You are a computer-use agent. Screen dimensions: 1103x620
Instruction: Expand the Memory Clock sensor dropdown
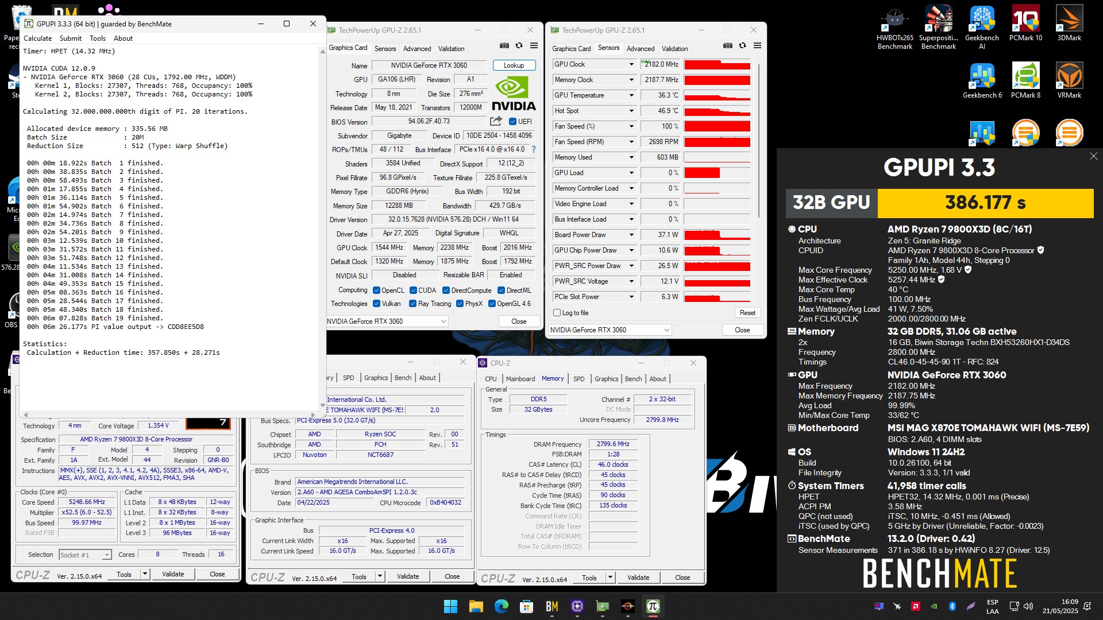tap(631, 80)
